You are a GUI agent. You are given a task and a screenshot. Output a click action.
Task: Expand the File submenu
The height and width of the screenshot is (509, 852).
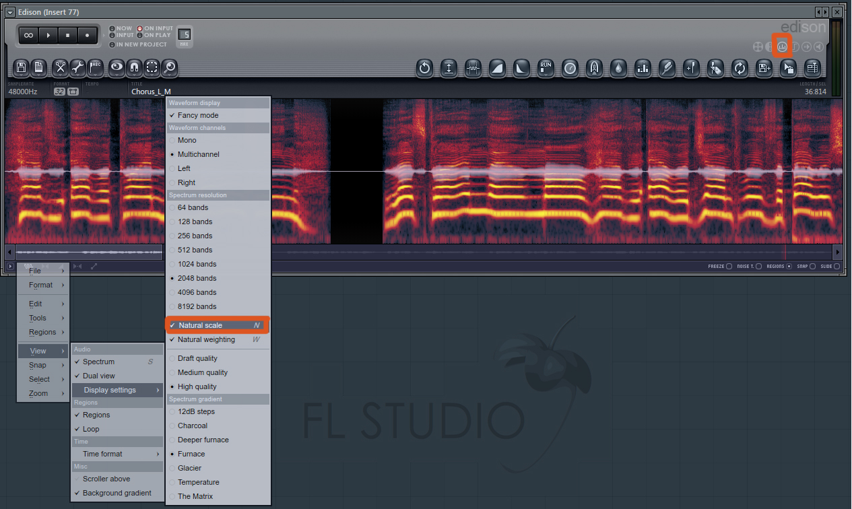(x=43, y=271)
